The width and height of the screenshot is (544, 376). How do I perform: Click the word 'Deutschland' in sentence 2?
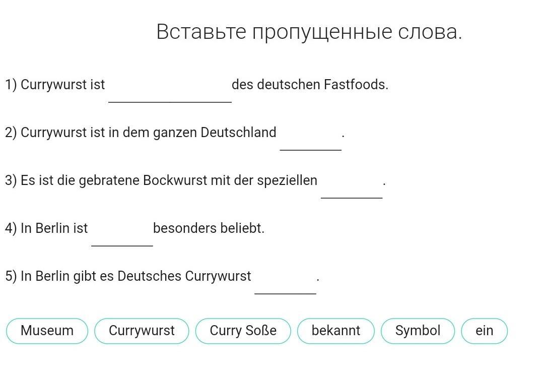238,133
